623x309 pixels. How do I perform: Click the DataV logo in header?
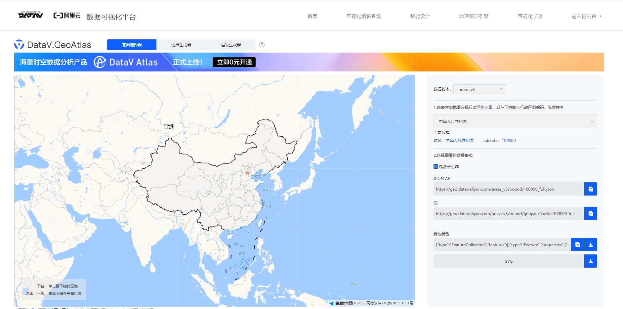(x=31, y=15)
